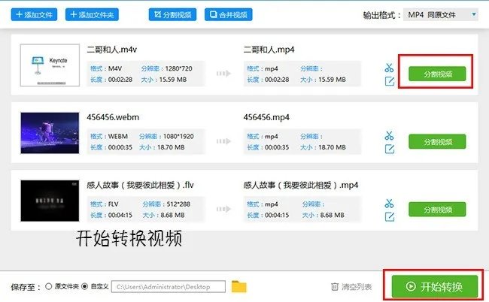The image size is (489, 302).
Task: Click the resolution value 1280*720
Action: (179, 68)
